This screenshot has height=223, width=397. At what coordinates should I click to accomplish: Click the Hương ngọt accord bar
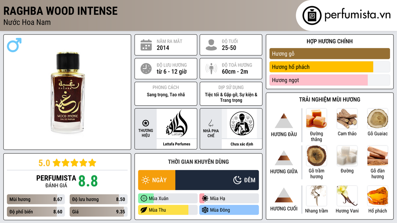pos(330,80)
